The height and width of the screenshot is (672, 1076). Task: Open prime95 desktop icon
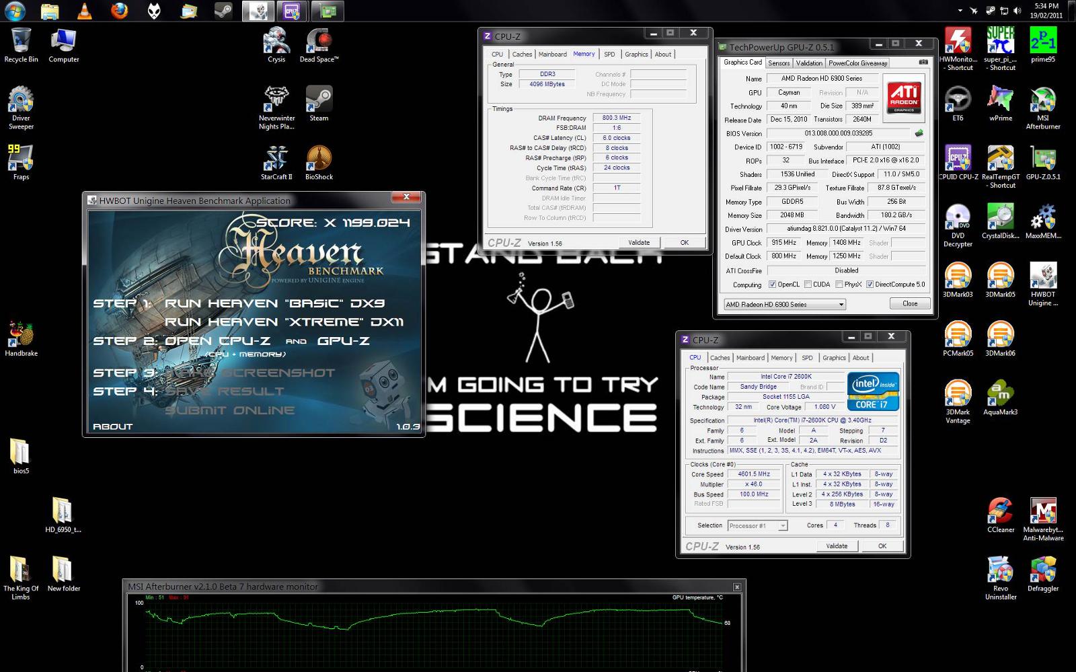pyautogui.click(x=1042, y=45)
